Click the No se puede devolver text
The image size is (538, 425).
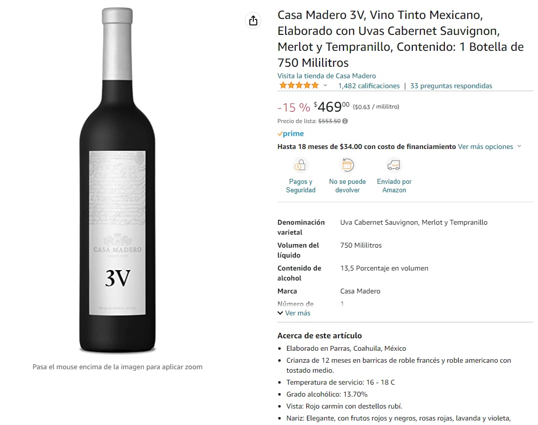tap(347, 186)
